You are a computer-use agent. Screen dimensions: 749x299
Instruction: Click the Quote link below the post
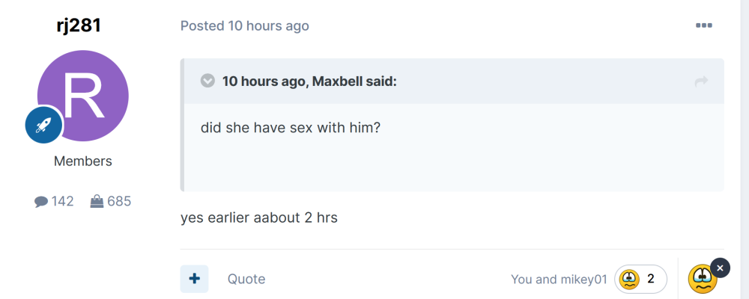point(246,279)
